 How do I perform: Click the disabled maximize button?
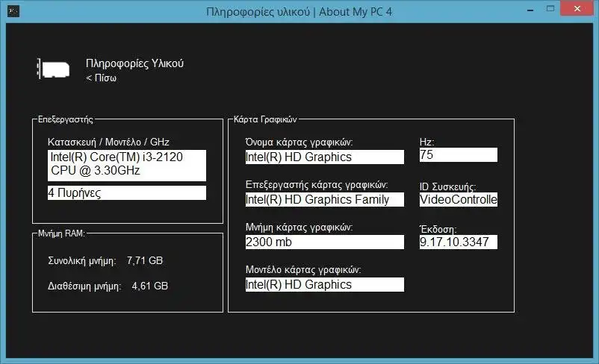[x=550, y=8]
